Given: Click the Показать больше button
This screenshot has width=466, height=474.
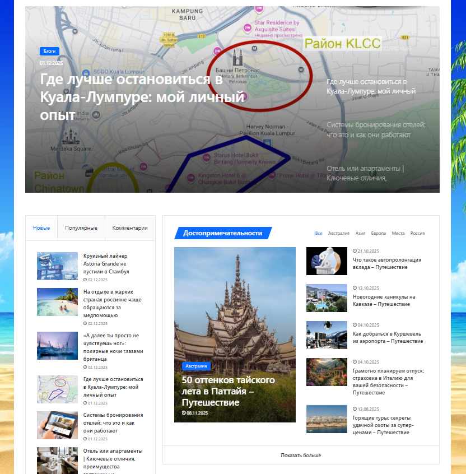Looking at the screenshot, I should 301,456.
